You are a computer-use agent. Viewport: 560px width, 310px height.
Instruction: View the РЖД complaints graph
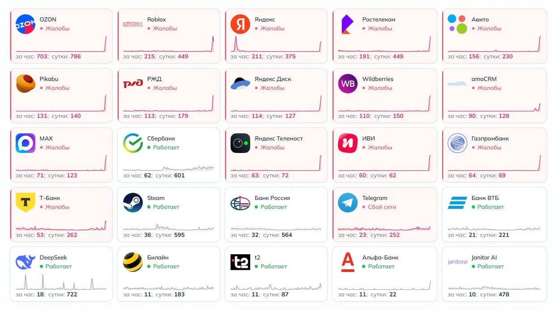pyautogui.click(x=169, y=103)
